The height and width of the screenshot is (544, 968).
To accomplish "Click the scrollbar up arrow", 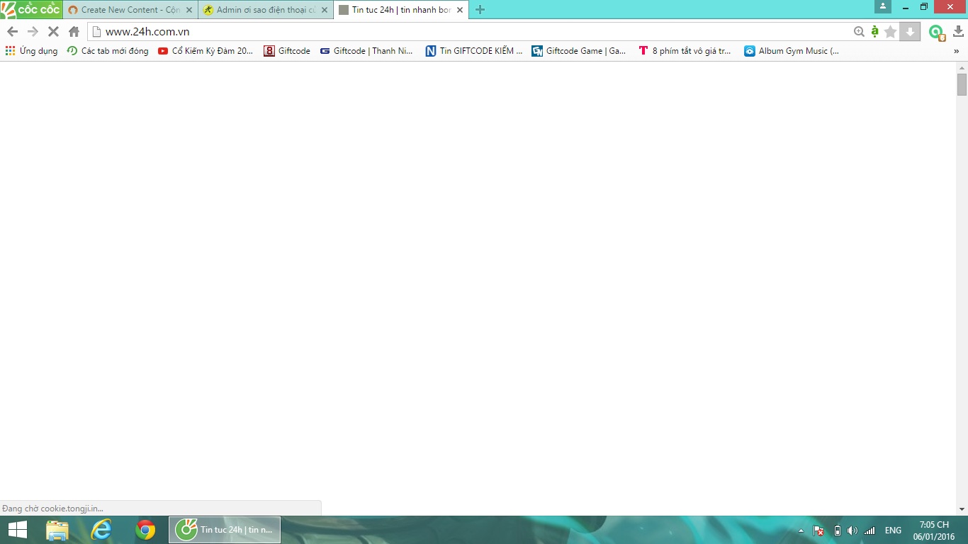I will point(962,67).
